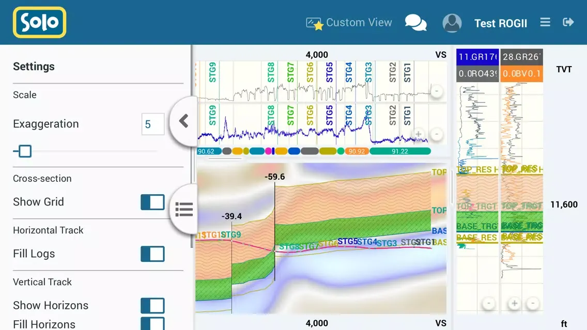The image size is (587, 330).
Task: Select the 90.92 orange segment
Action: (x=357, y=151)
